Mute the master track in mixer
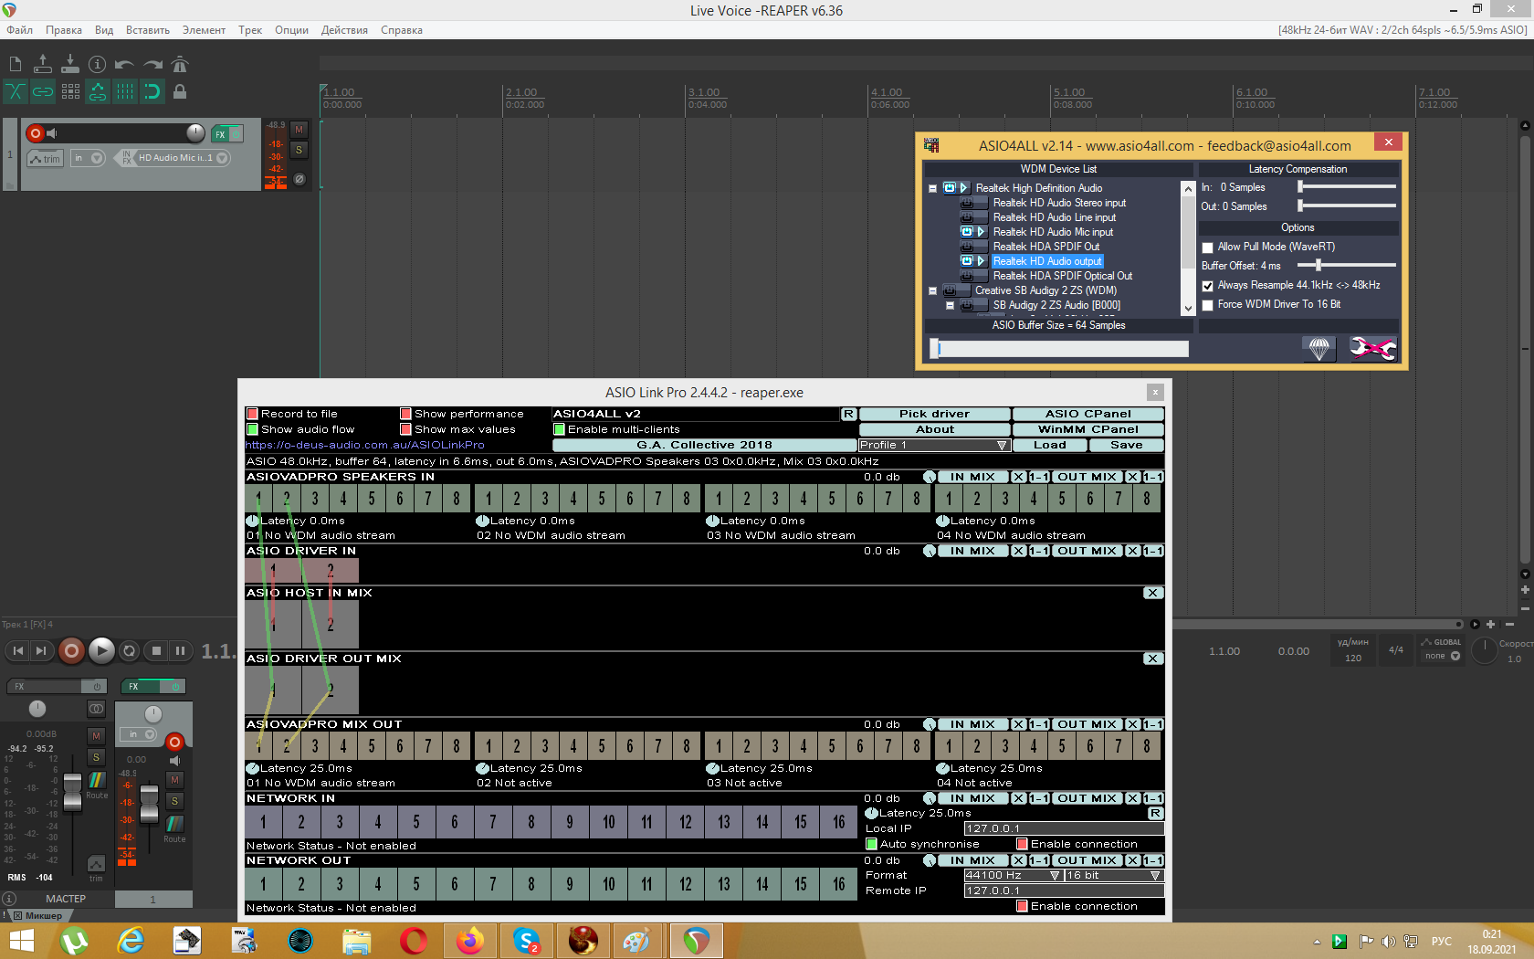This screenshot has width=1534, height=959. pyautogui.click(x=96, y=736)
